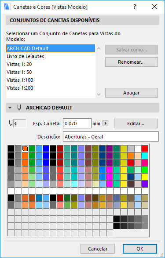This screenshot has height=258, width=165.
Task: Choose the violet purple swatch
Action: (145, 183)
